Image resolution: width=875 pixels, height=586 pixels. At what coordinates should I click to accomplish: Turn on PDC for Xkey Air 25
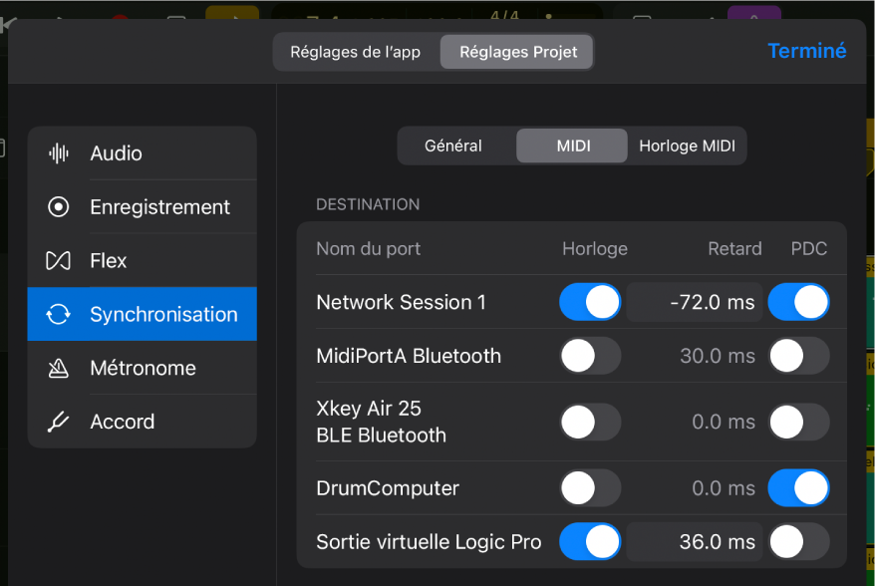click(x=798, y=422)
